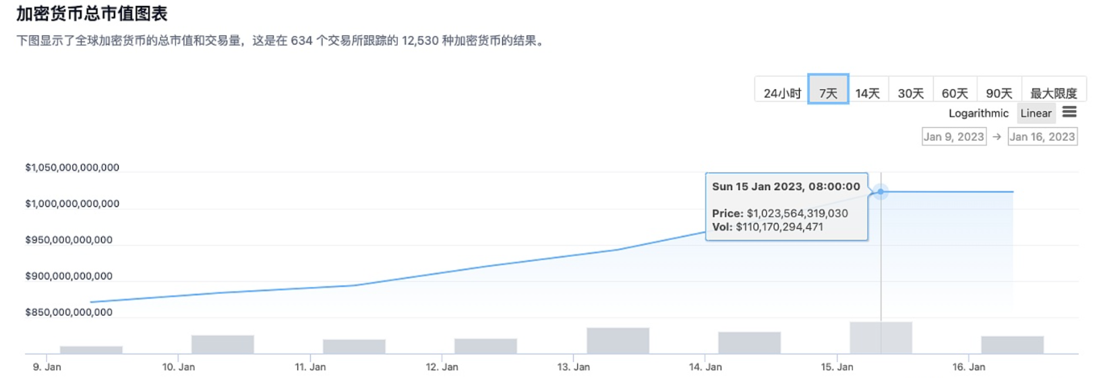The width and height of the screenshot is (1099, 378).
Task: Open the chart hamburger menu icon
Action: (1069, 112)
